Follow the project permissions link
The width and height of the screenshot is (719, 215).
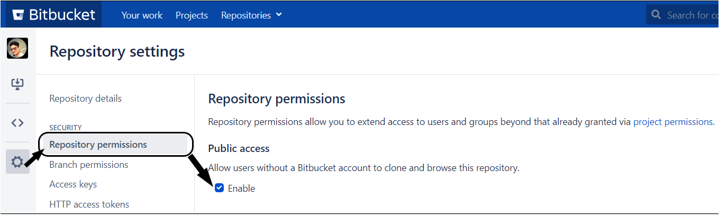673,122
